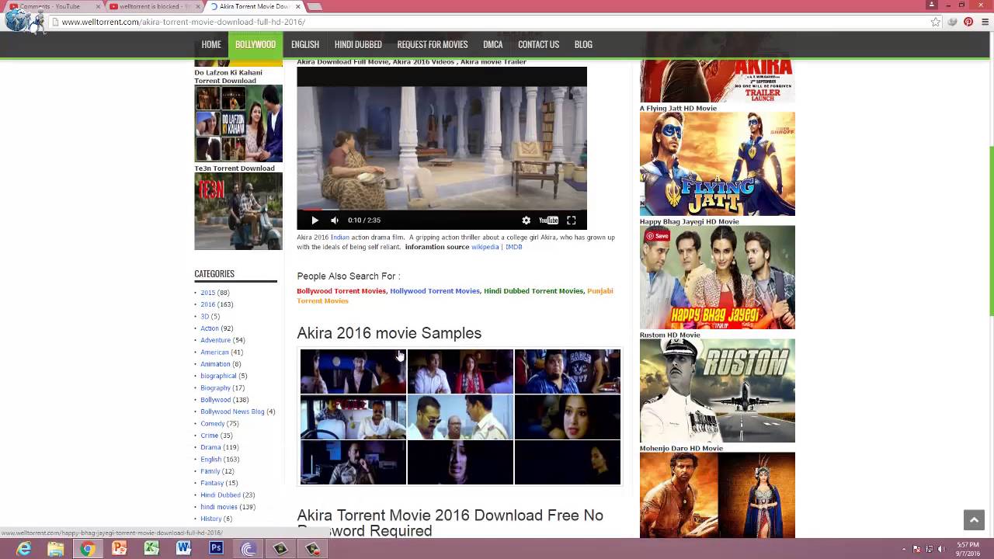994x559 pixels.
Task: Open Internet Explorer from taskbar
Action: pos(24,549)
